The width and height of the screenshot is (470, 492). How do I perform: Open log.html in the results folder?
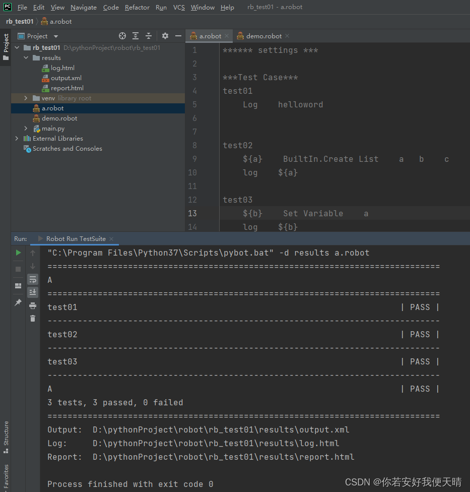pos(62,68)
